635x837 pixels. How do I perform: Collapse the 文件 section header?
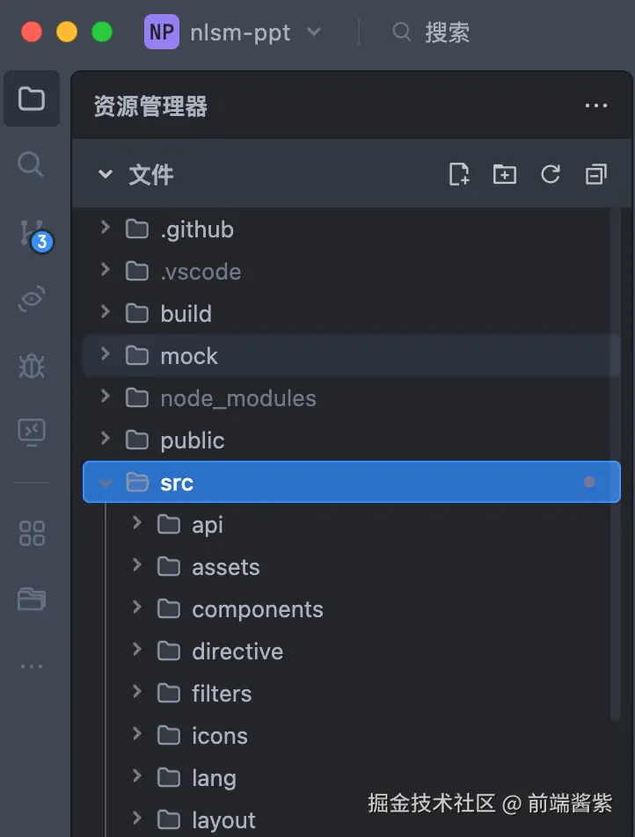[106, 174]
